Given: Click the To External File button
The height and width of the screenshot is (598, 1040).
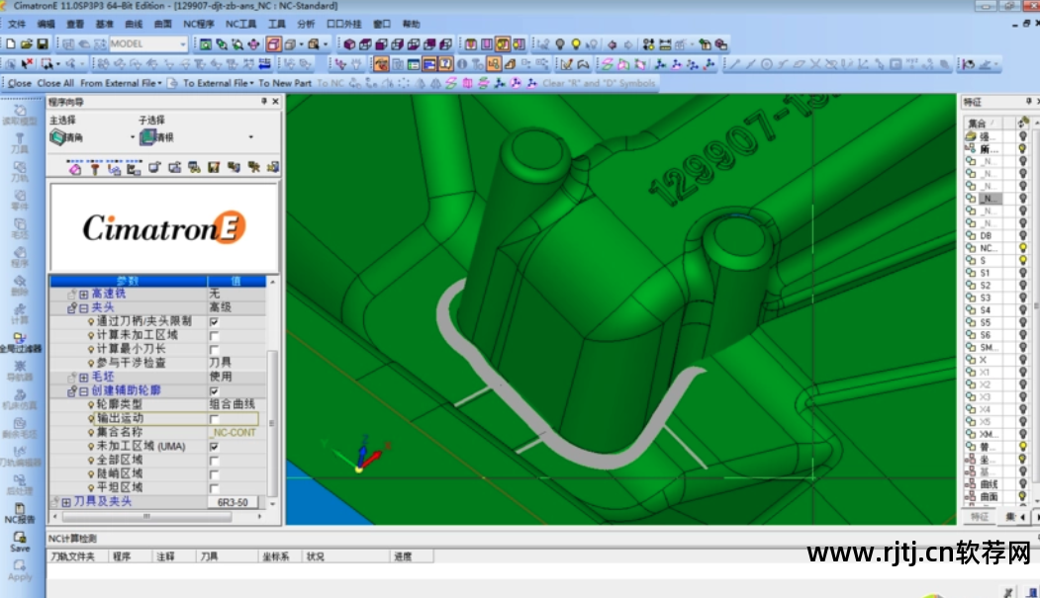Looking at the screenshot, I should pyautogui.click(x=219, y=83).
